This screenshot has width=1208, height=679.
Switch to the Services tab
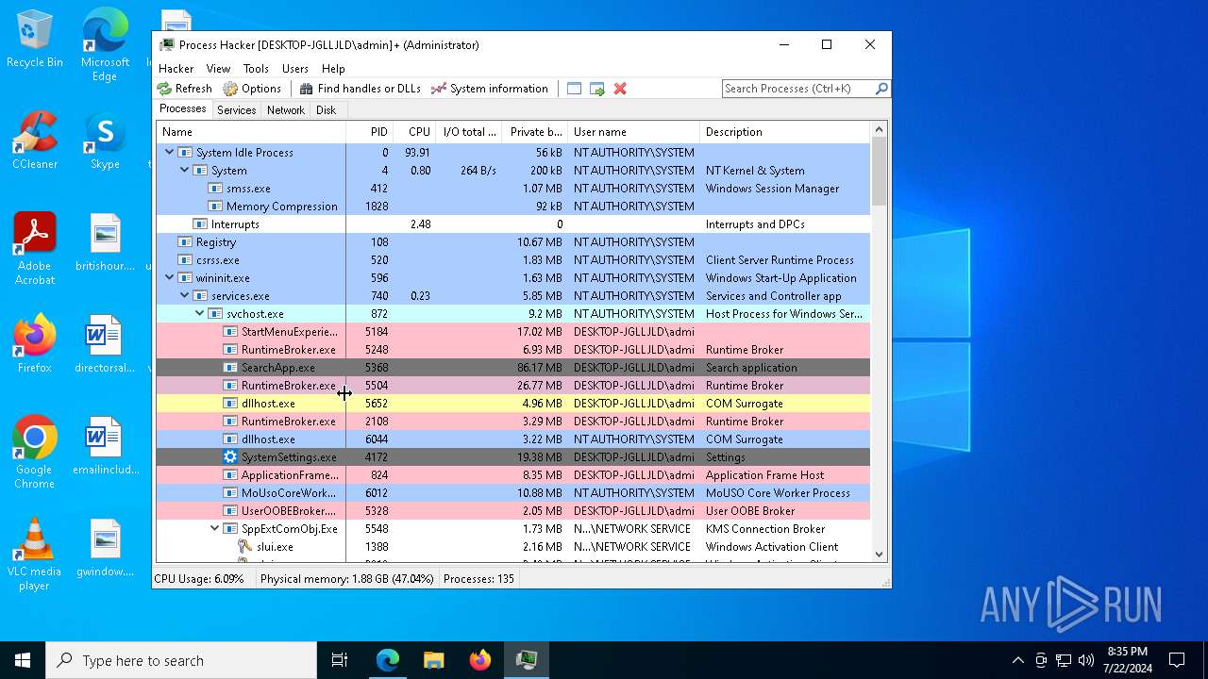coord(236,110)
